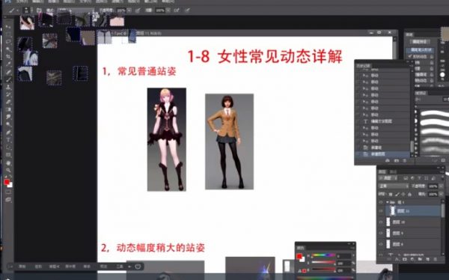This screenshot has width=449, height=280.
Task: Toggle the 形状动态 checkbox in the Brush panel
Action: [x=410, y=56]
